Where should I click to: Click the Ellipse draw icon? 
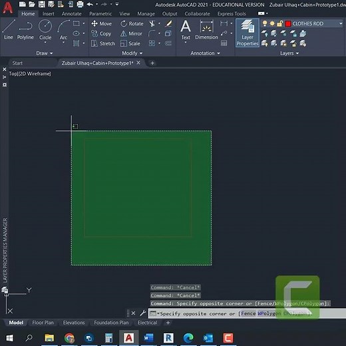pyautogui.click(x=77, y=33)
